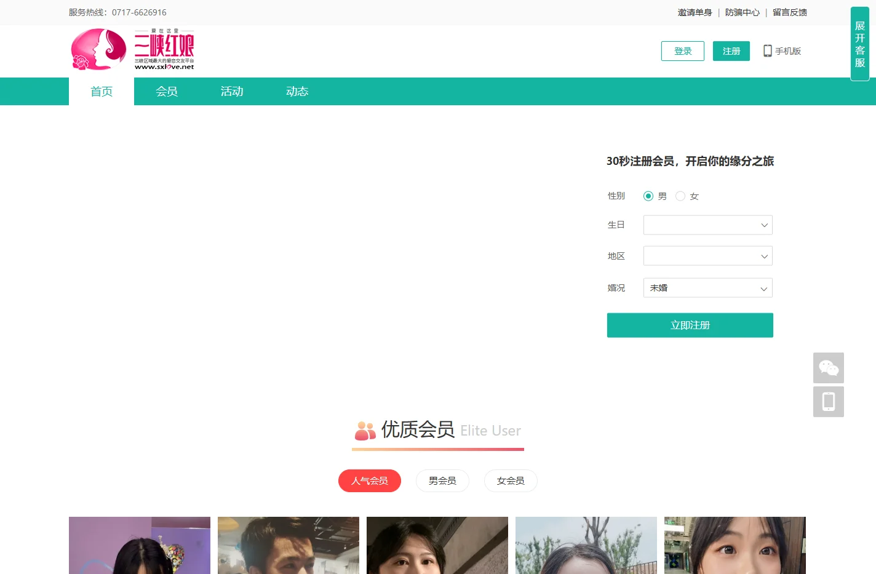Click the 登录 login button
This screenshot has width=876, height=574.
pyautogui.click(x=683, y=51)
